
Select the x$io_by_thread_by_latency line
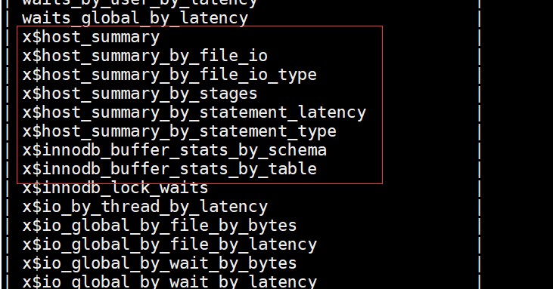point(145,207)
